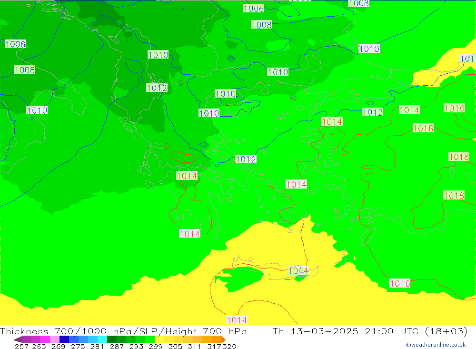
Task: Click the 1010 label below the left-edge 1008
Action: (x=37, y=110)
